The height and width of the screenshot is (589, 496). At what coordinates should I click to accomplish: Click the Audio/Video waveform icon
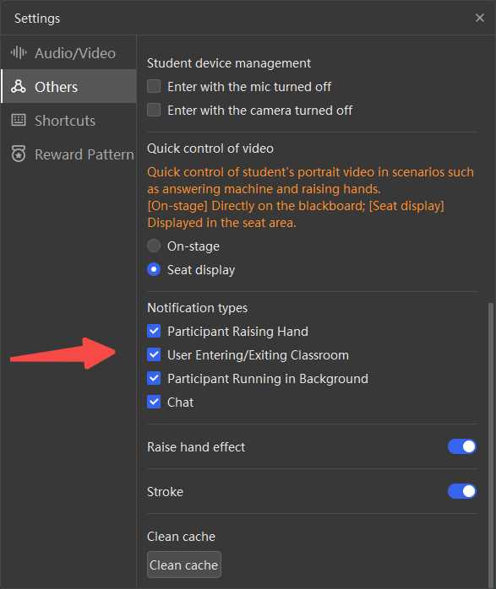click(x=19, y=52)
